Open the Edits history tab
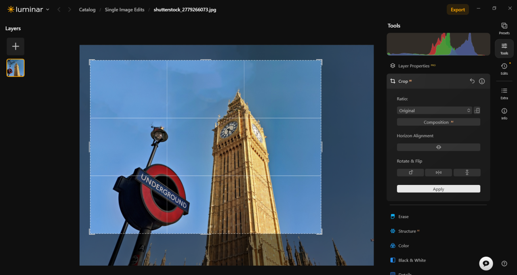Image resolution: width=517 pixels, height=275 pixels. (504, 69)
